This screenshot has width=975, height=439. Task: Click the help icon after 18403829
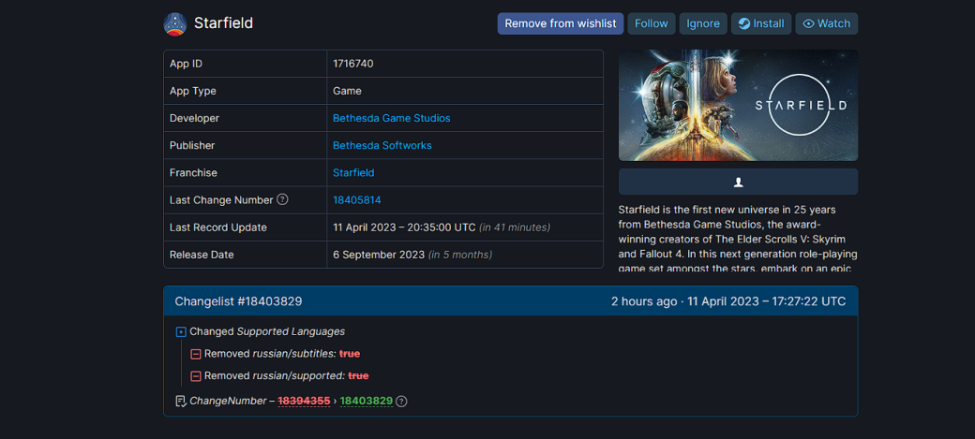point(401,402)
